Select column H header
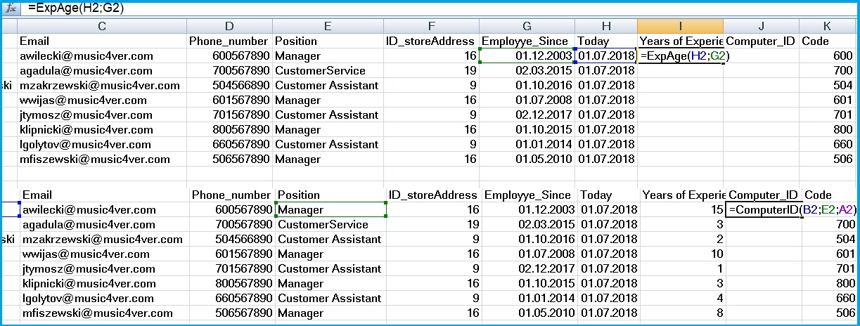This screenshot has width=860, height=326. click(x=606, y=26)
